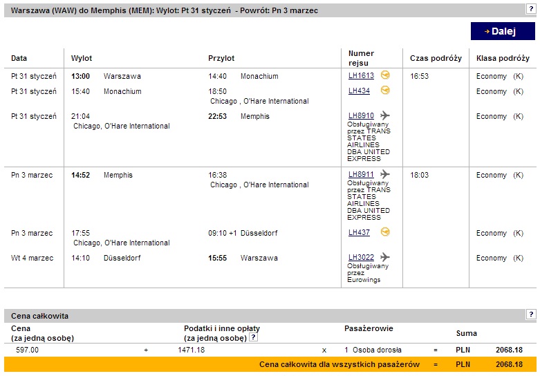Image resolution: width=540 pixels, height=376 pixels.
Task: Open flight LH1613 details link
Action: click(x=361, y=75)
